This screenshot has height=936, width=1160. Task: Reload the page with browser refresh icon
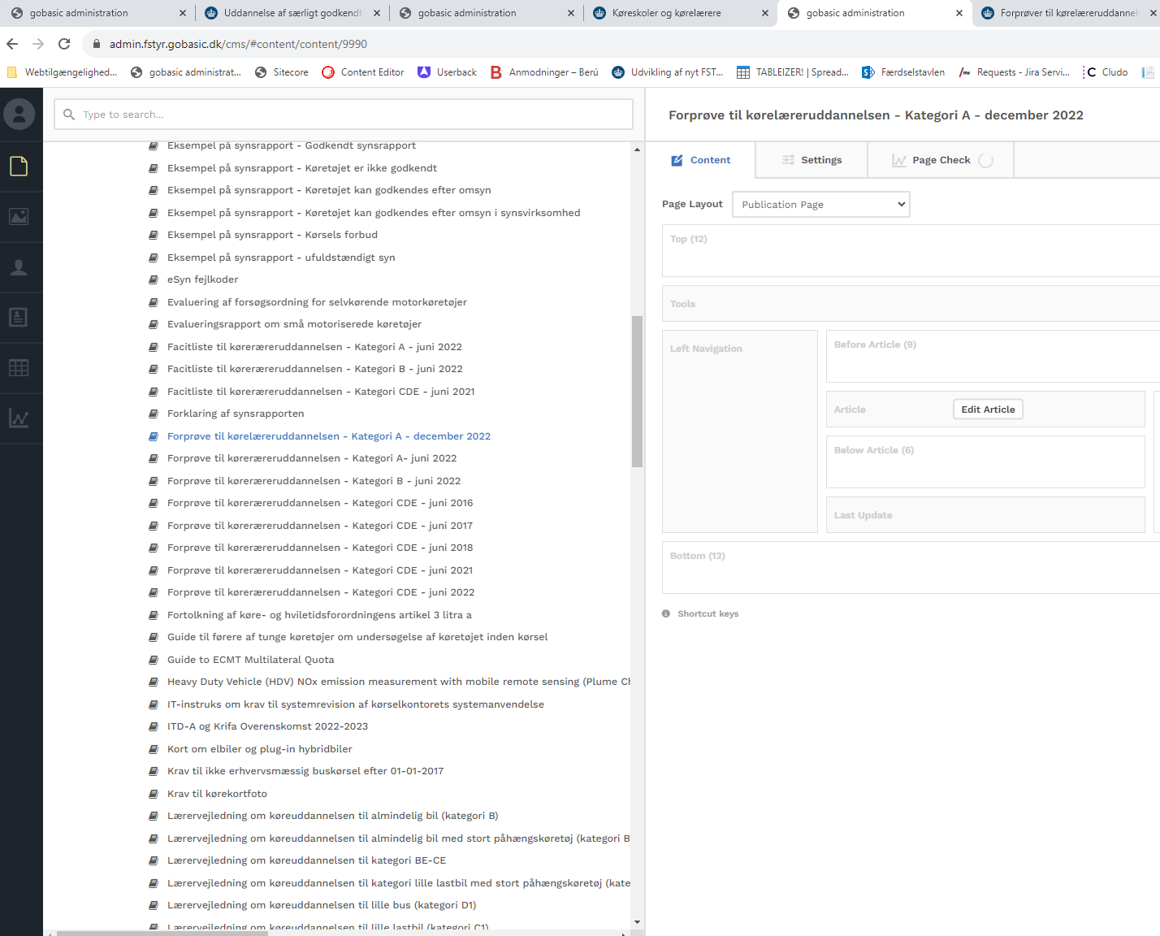[x=64, y=44]
